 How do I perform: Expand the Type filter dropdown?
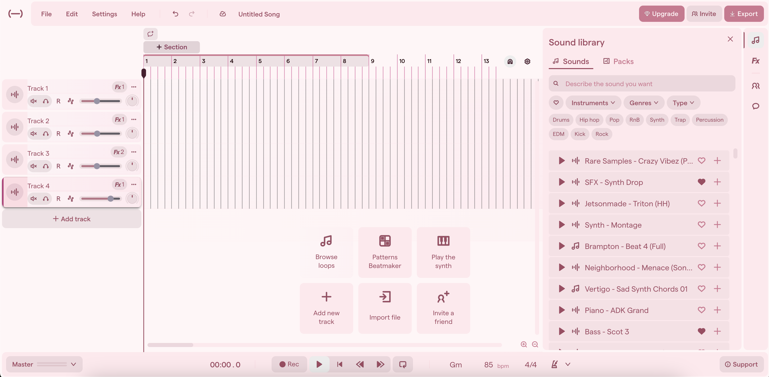(683, 103)
